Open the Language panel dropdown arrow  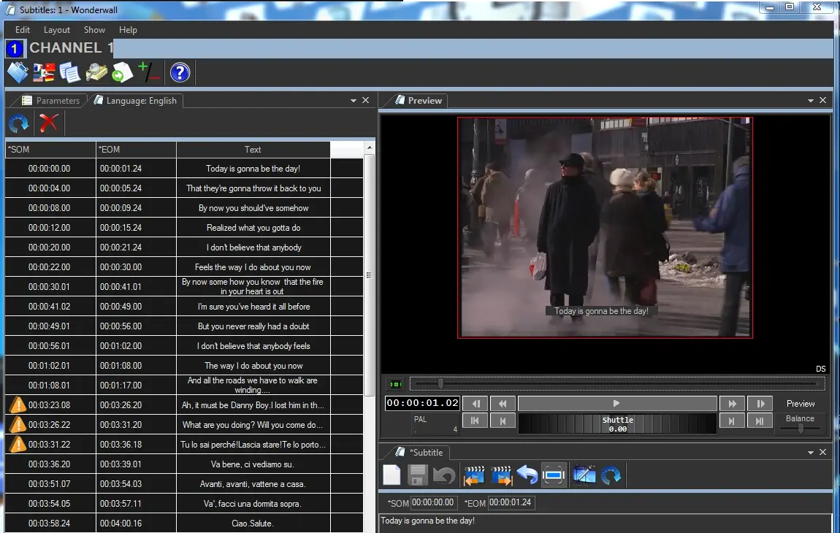pyautogui.click(x=354, y=101)
